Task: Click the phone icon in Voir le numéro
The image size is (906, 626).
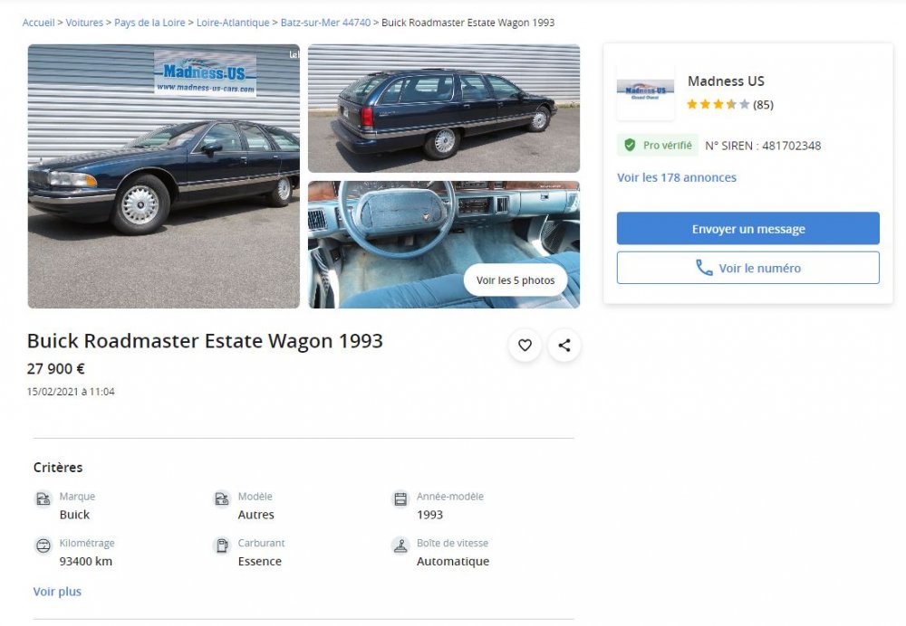Action: coord(704,268)
